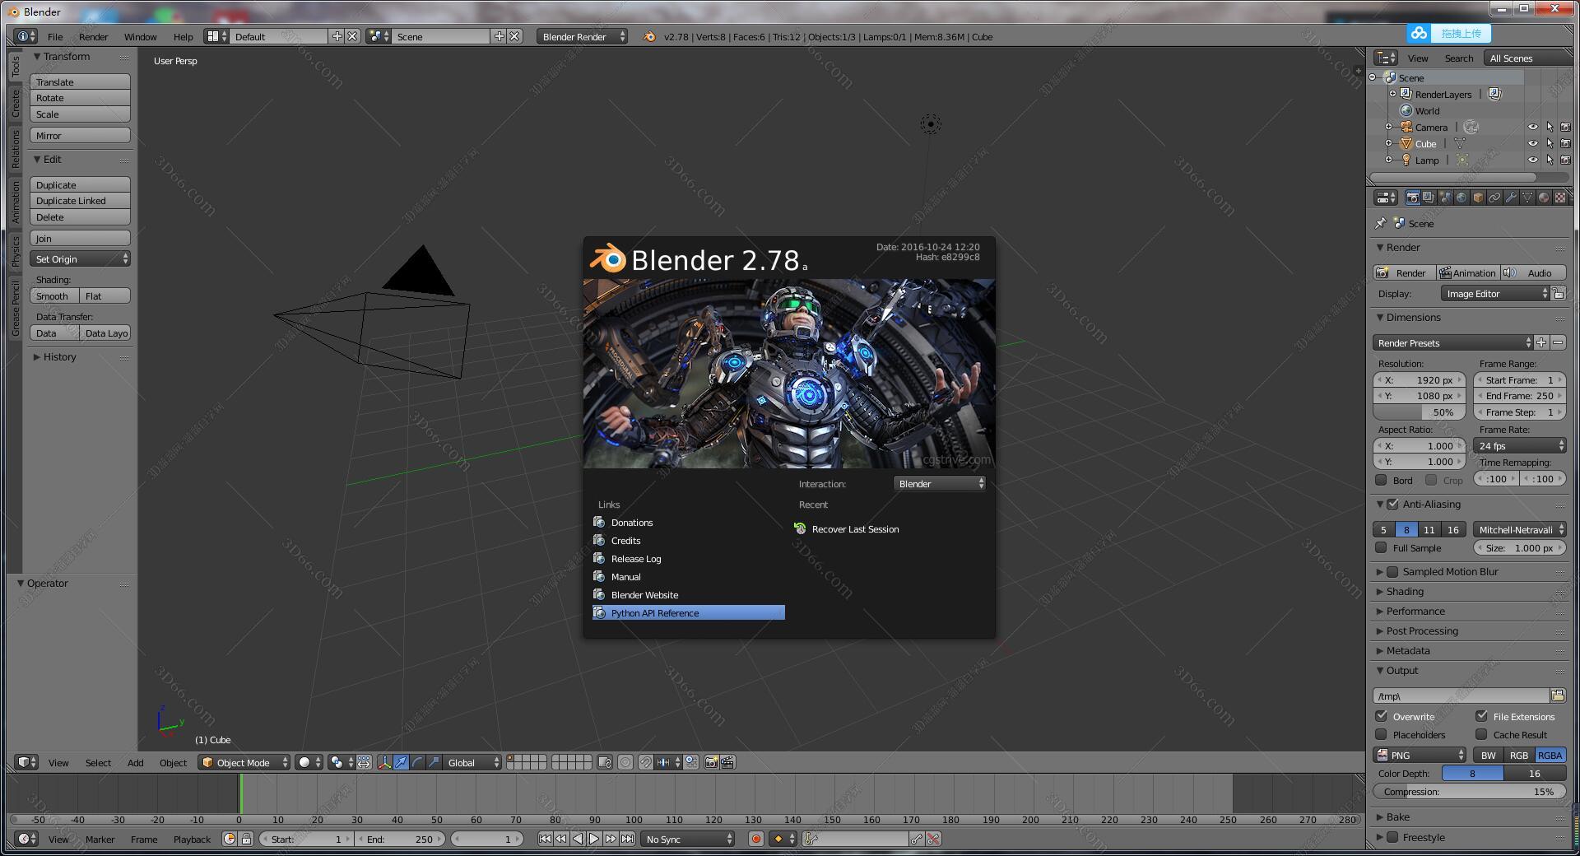Open the Interaction preset dropdown on splash
This screenshot has width=1580, height=856.
coord(940,484)
